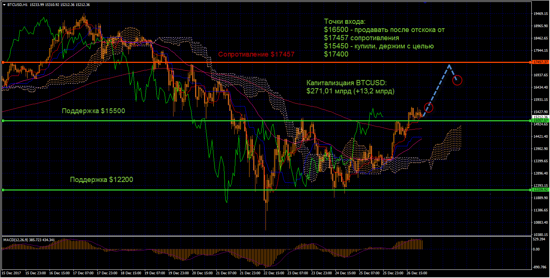Select the orange resistance line's left anchor square
The height and width of the screenshot is (278, 550).
point(3,62)
